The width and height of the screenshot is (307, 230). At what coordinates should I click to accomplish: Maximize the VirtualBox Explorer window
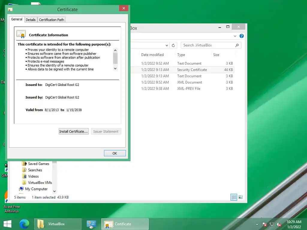pos(228,27)
